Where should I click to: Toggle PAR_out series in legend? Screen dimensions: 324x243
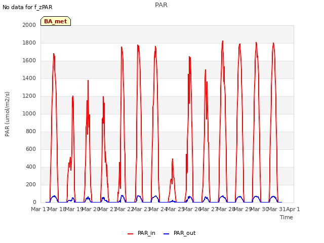tap(180, 233)
